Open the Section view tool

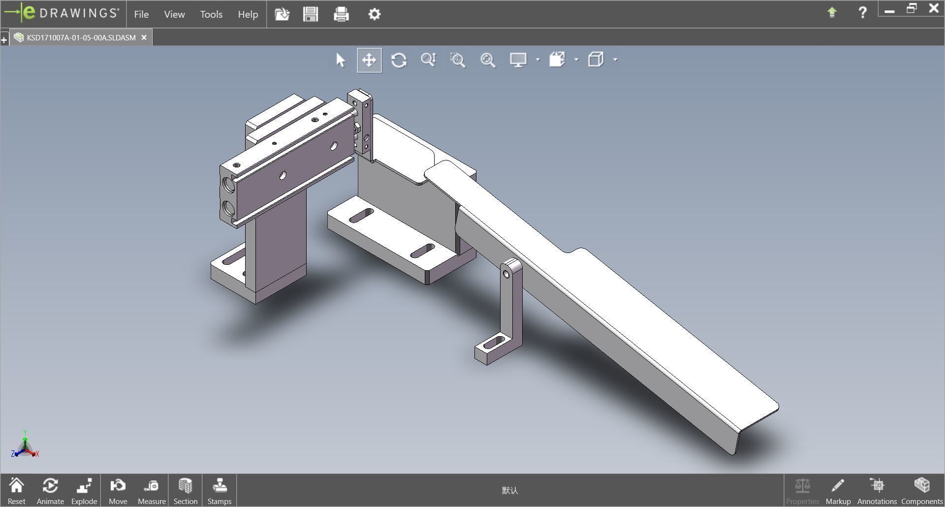click(186, 491)
